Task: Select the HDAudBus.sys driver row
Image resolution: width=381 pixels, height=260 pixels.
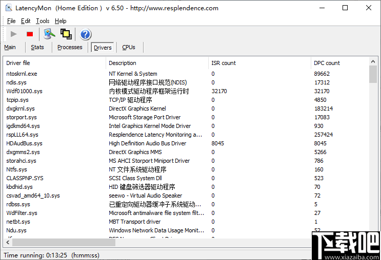Action: [186, 144]
